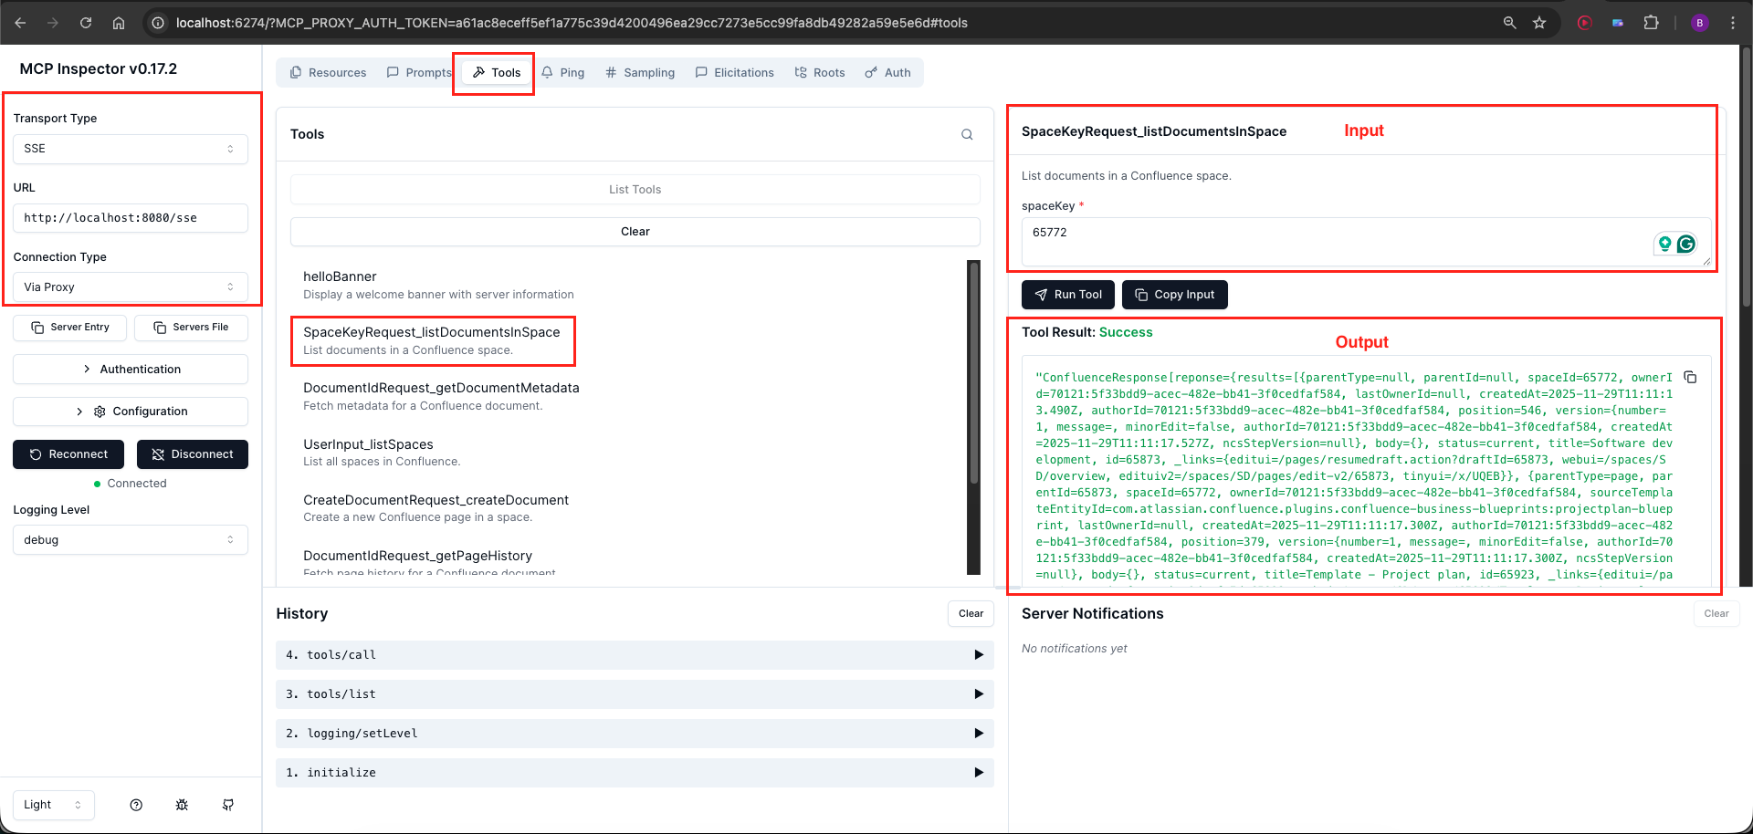The width and height of the screenshot is (1753, 834).
Task: Open the Auth tab
Action: point(887,72)
